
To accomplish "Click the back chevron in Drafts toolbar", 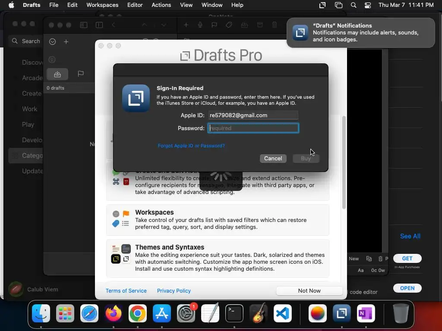I will tap(114, 25).
